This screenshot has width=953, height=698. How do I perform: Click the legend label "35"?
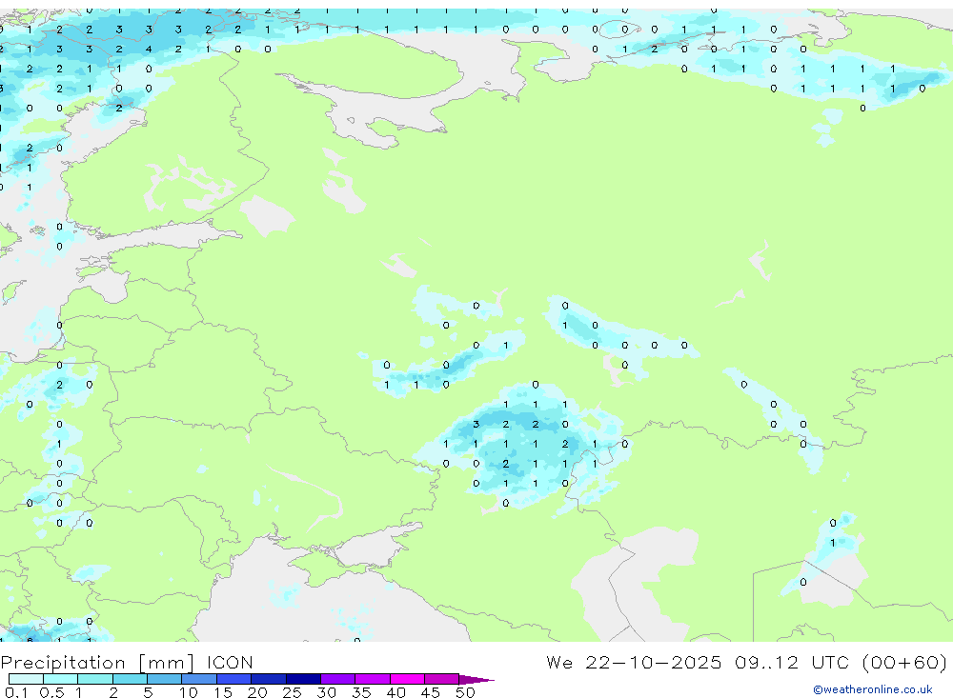361,692
